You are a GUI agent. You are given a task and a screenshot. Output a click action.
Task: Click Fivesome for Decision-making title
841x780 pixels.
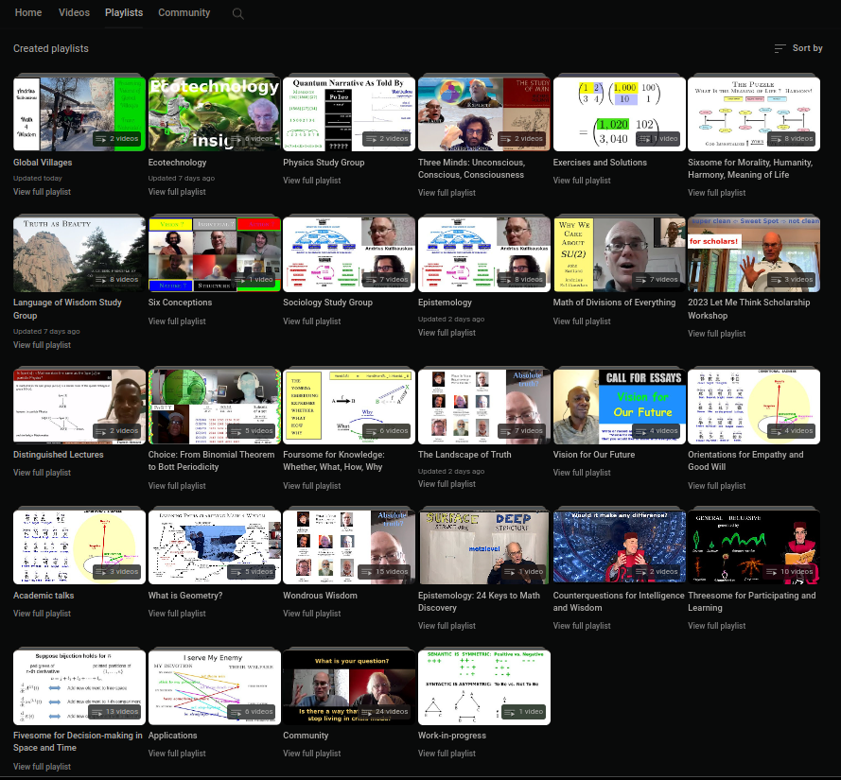point(78,741)
